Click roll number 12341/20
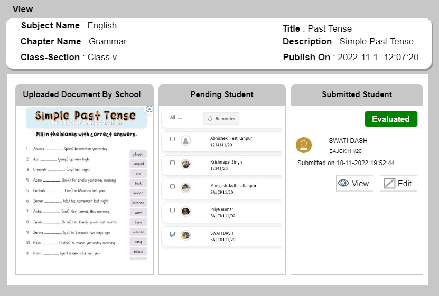 click(219, 168)
